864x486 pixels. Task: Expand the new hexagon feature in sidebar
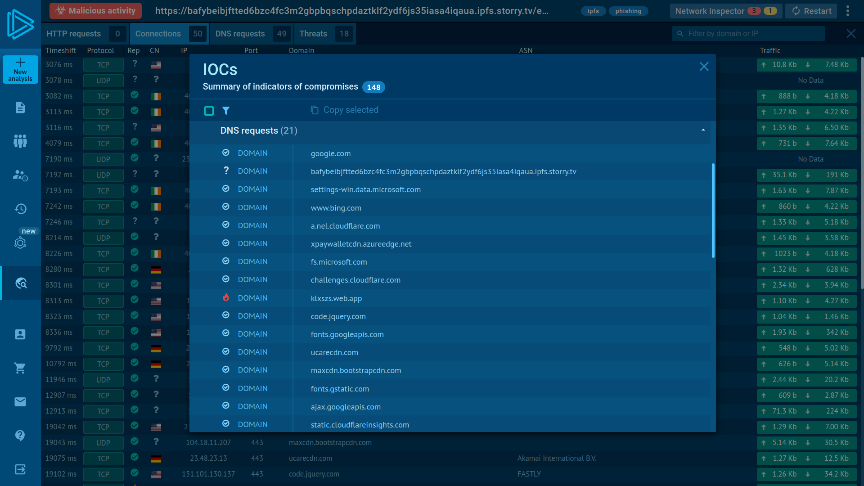coord(20,243)
